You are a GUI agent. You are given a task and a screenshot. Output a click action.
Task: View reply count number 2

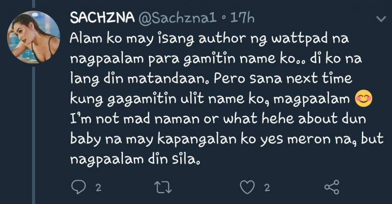pyautogui.click(x=98, y=188)
